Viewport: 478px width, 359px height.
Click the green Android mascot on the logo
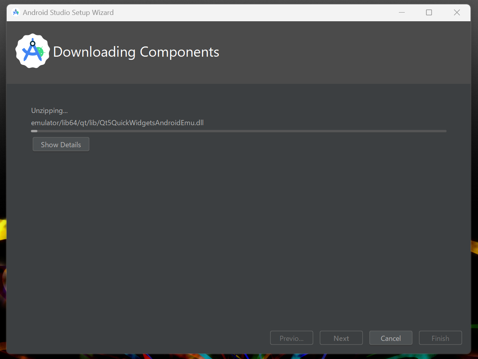40,52
